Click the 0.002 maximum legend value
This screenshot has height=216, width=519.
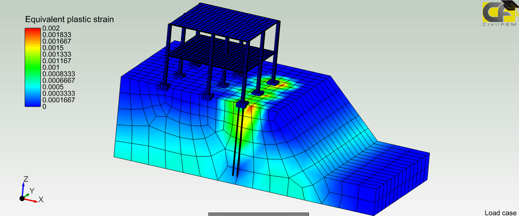click(51, 28)
